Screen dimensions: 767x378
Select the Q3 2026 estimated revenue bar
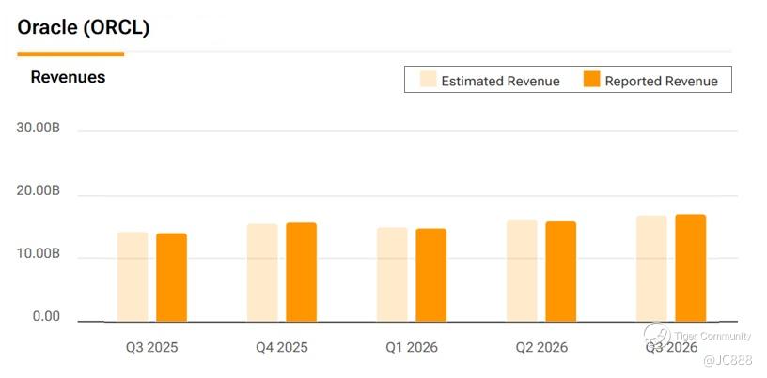click(651, 268)
